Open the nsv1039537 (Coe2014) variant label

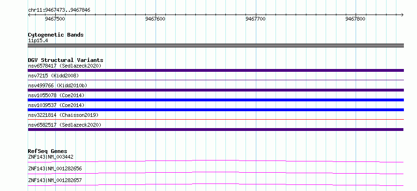pos(56,105)
